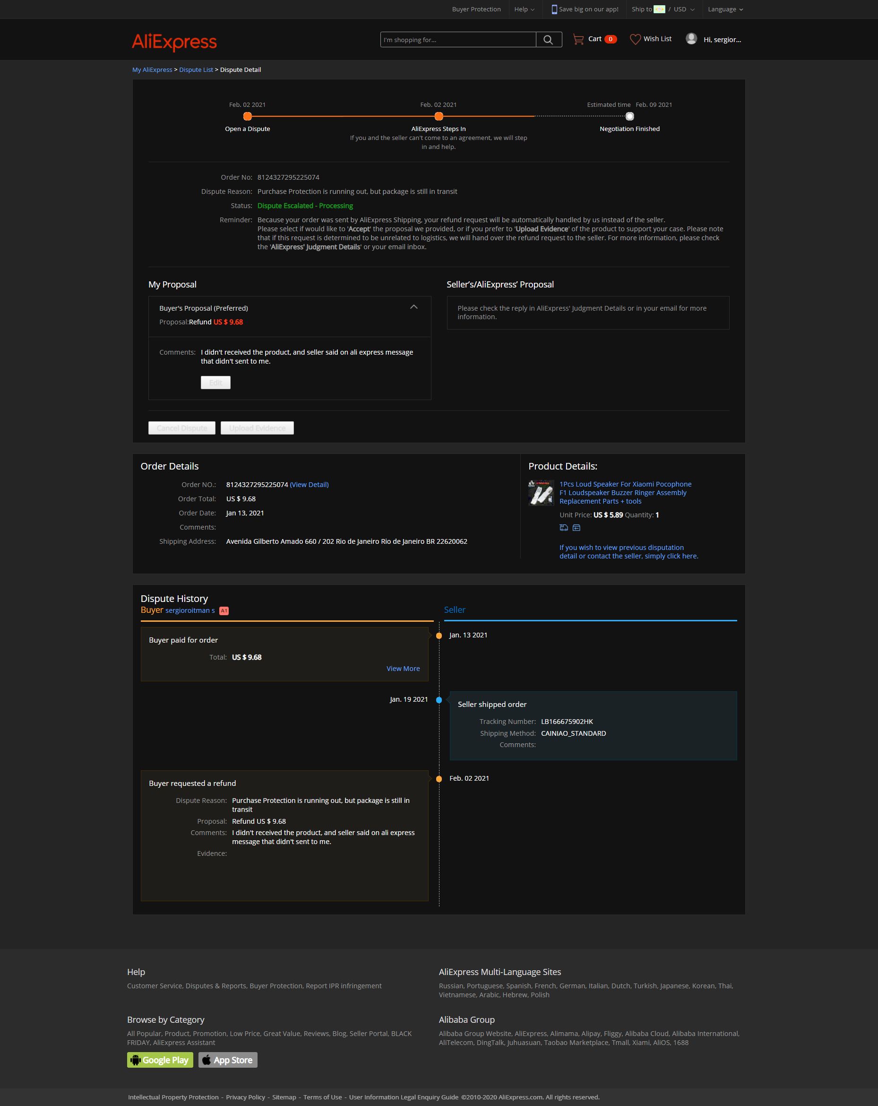Screen dimensions: 878x1106
Task: Click the search magnifier icon
Action: [x=549, y=40]
